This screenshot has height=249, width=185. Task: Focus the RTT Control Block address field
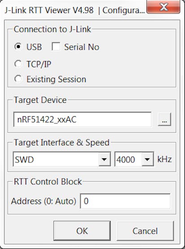(x=125, y=201)
